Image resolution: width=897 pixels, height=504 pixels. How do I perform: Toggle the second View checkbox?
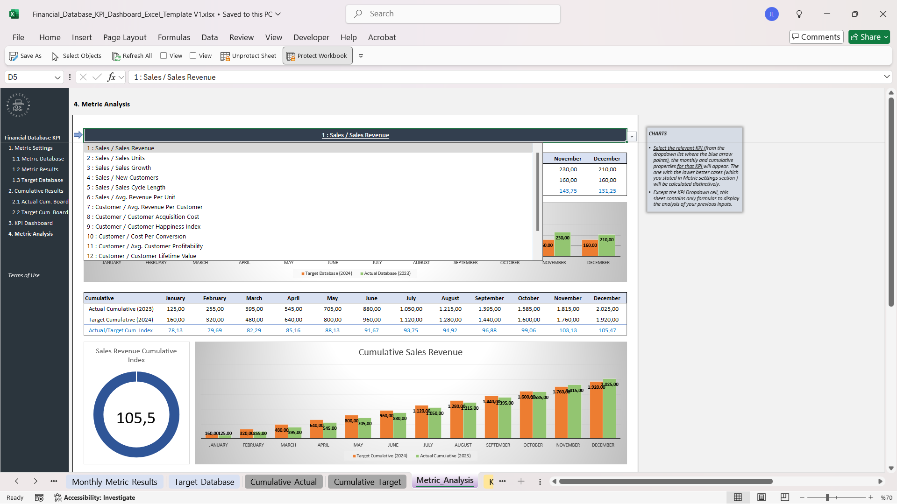coord(193,56)
